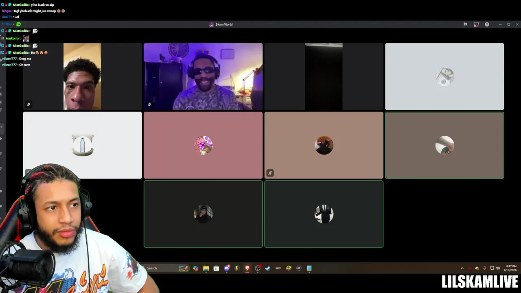Click the face emote in konkorror's message
521x293 pixels.
[26, 38]
